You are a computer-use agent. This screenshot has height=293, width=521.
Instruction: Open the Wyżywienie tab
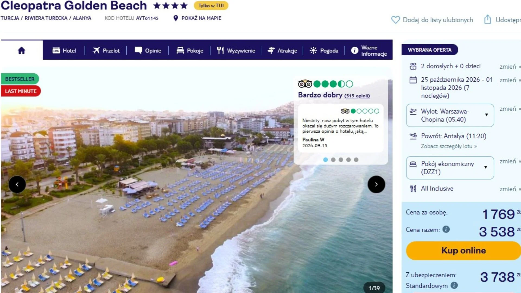pos(236,50)
